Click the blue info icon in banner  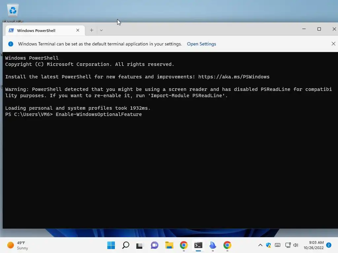(x=11, y=44)
